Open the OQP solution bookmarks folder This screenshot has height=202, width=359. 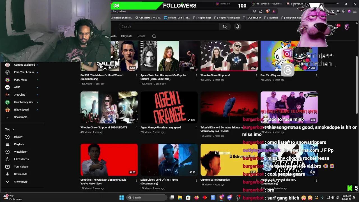(x=252, y=18)
